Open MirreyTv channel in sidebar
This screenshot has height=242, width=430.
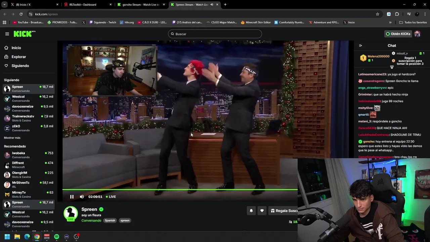tap(29, 194)
